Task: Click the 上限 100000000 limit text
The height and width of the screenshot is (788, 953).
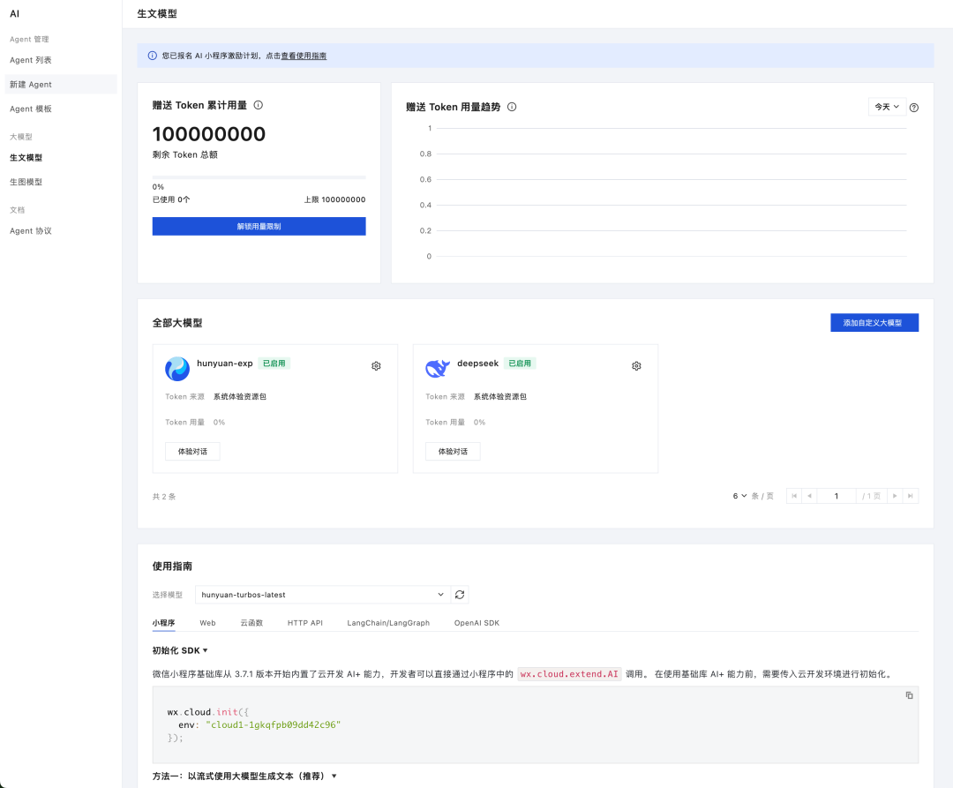Action: [335, 199]
